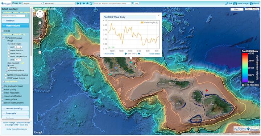The image size is (261, 136).
Task: Click the red diamond buoy marker
Action: (207, 91)
